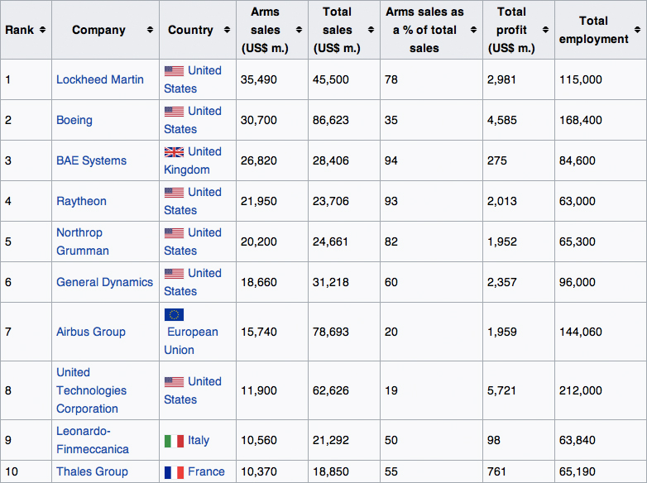Follow the Italy country link

[199, 440]
